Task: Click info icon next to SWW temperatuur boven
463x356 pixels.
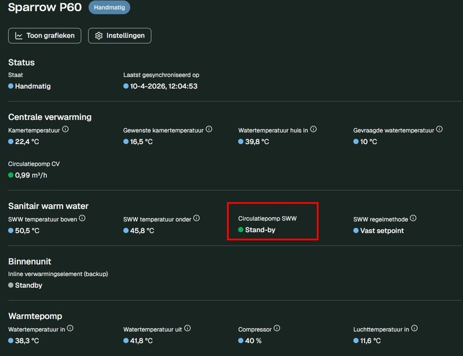Action: pyautogui.click(x=82, y=218)
